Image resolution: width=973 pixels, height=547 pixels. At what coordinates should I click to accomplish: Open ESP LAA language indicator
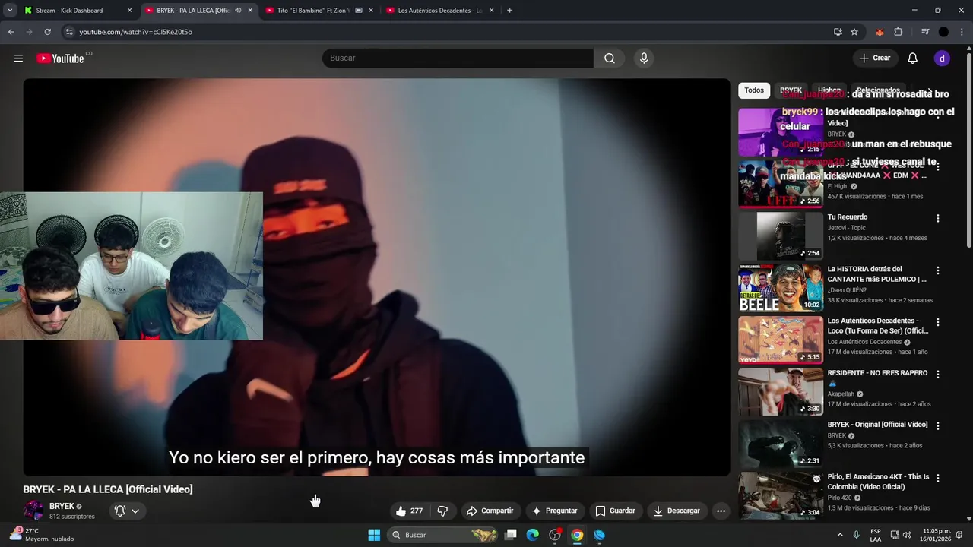tap(876, 535)
